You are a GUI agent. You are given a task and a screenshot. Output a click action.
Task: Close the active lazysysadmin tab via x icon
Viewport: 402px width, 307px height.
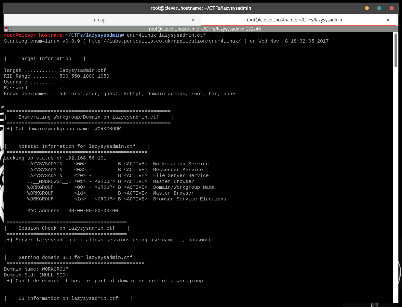point(388,20)
